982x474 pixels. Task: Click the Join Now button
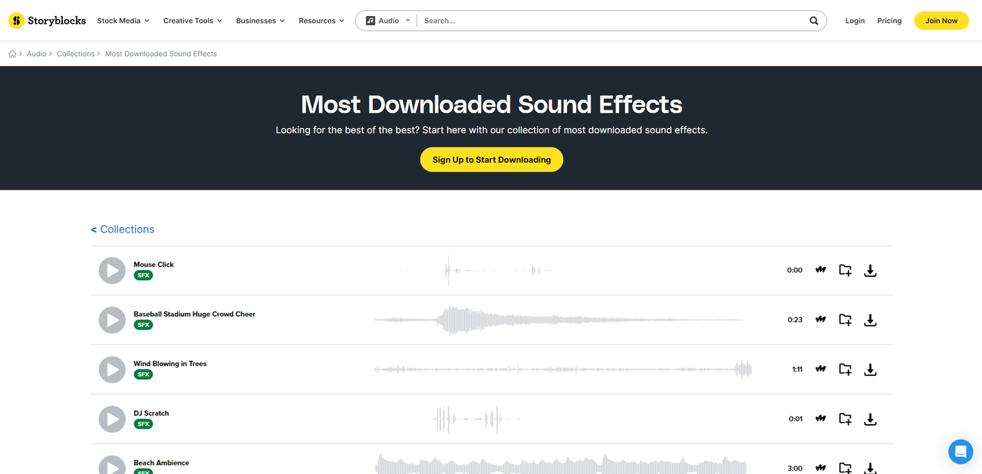pyautogui.click(x=941, y=21)
